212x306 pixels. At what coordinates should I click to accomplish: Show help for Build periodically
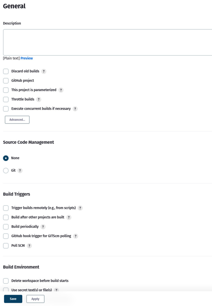pyautogui.click(x=43, y=227)
